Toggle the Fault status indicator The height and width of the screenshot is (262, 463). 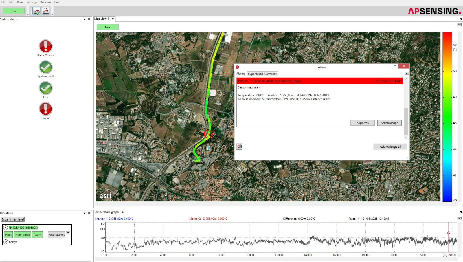pyautogui.click(x=8, y=235)
